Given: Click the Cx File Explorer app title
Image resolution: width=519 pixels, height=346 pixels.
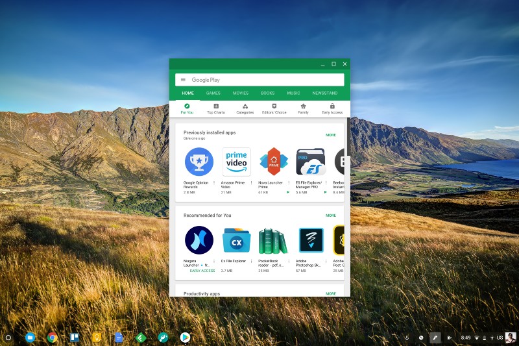Looking at the screenshot, I should point(234,261).
